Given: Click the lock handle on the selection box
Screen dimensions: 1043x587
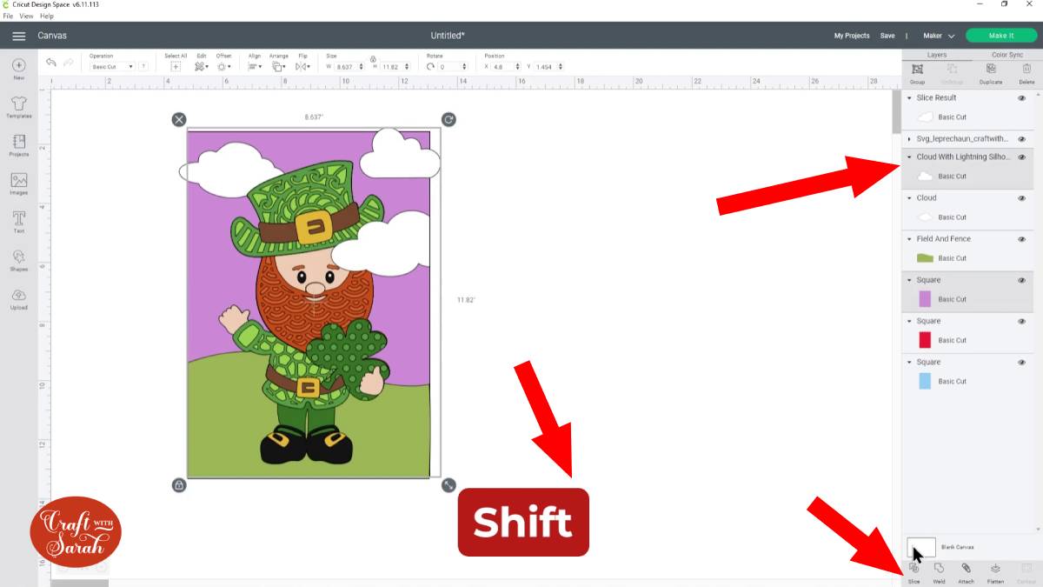Looking at the screenshot, I should [179, 485].
